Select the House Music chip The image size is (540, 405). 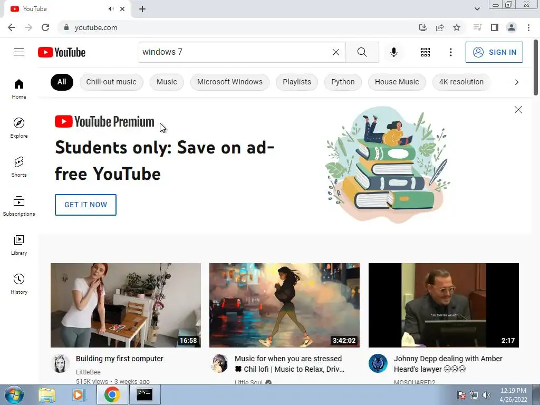click(x=397, y=82)
